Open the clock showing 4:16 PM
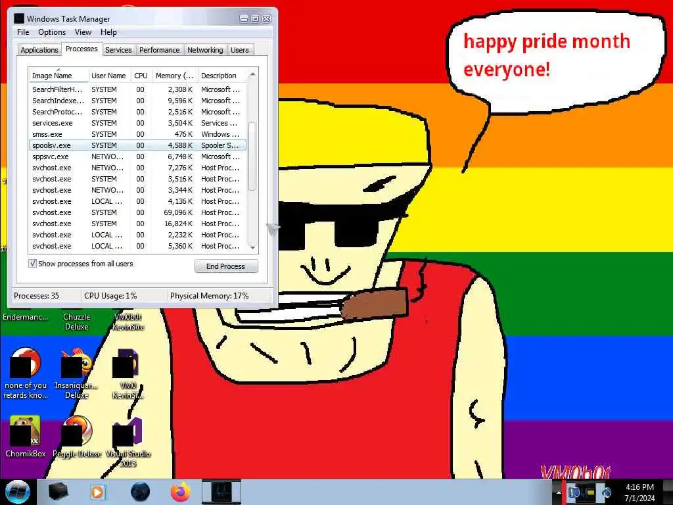673x505 pixels. 639,493
